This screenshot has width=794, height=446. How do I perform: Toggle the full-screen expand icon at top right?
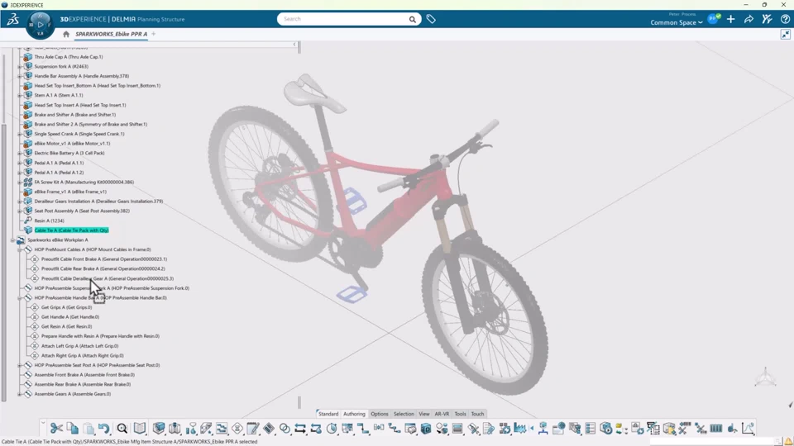[x=786, y=35]
